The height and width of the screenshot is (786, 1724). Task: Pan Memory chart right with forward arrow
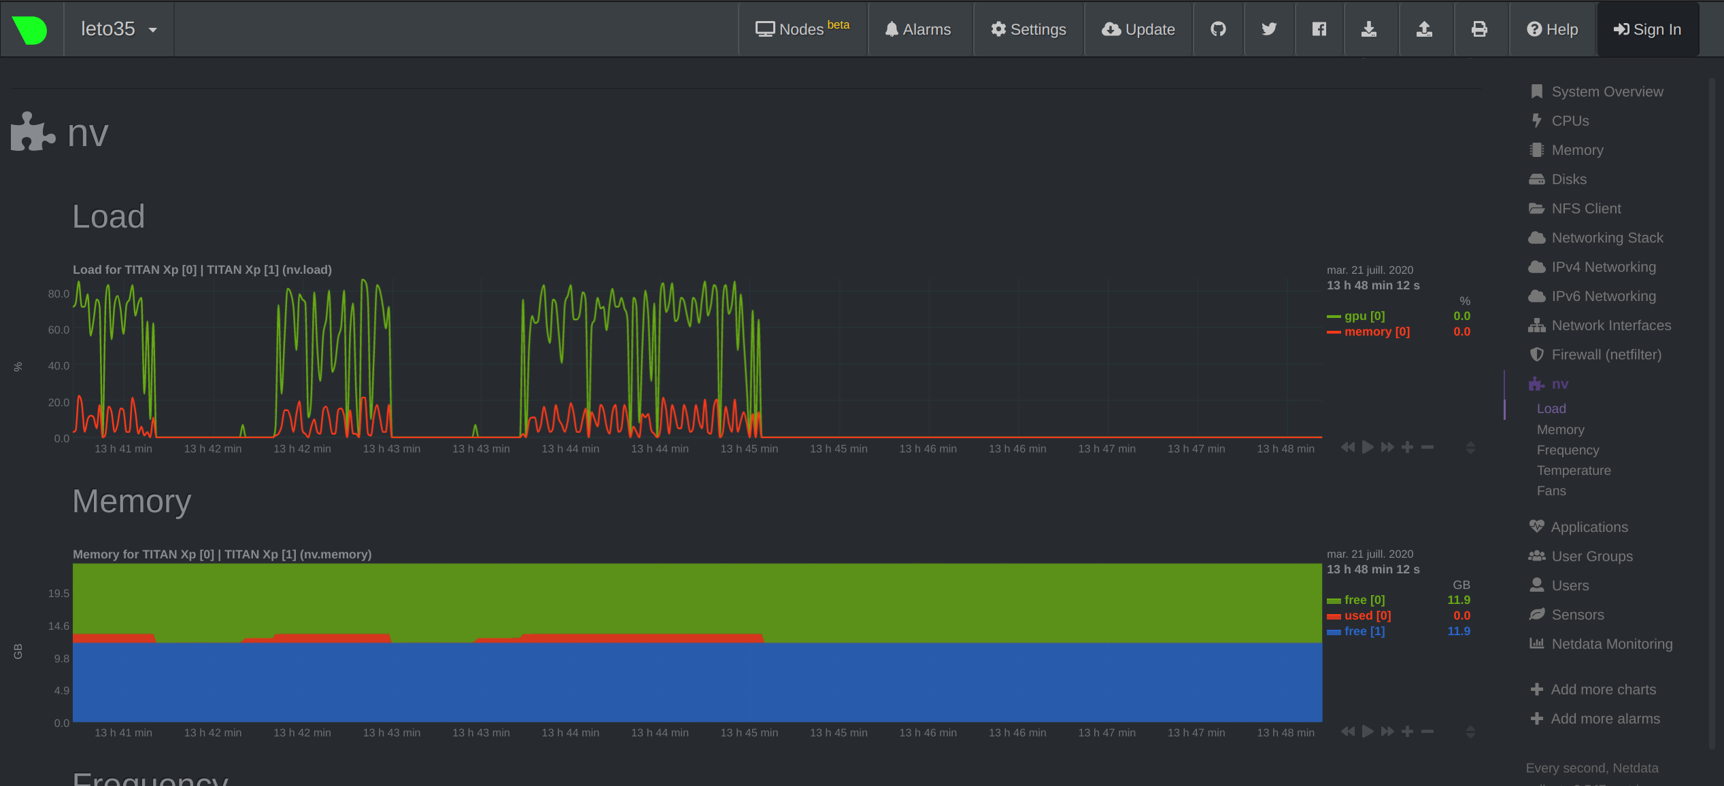(x=1387, y=731)
